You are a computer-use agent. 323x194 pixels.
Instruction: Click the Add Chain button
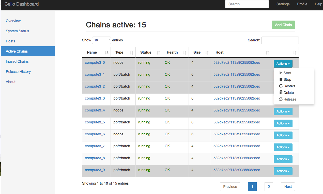(x=283, y=25)
